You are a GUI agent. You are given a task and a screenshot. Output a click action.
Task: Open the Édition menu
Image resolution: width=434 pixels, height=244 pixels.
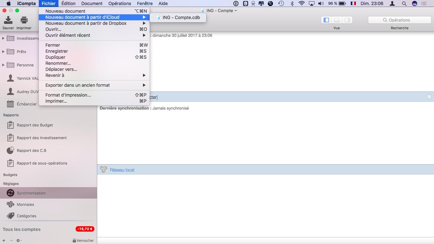pyautogui.click(x=68, y=3)
